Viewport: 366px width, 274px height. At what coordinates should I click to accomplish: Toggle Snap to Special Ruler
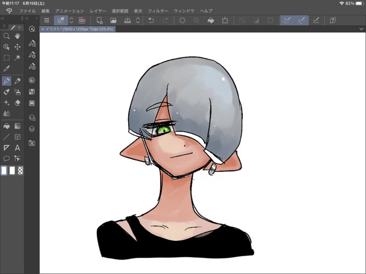pos(301,20)
